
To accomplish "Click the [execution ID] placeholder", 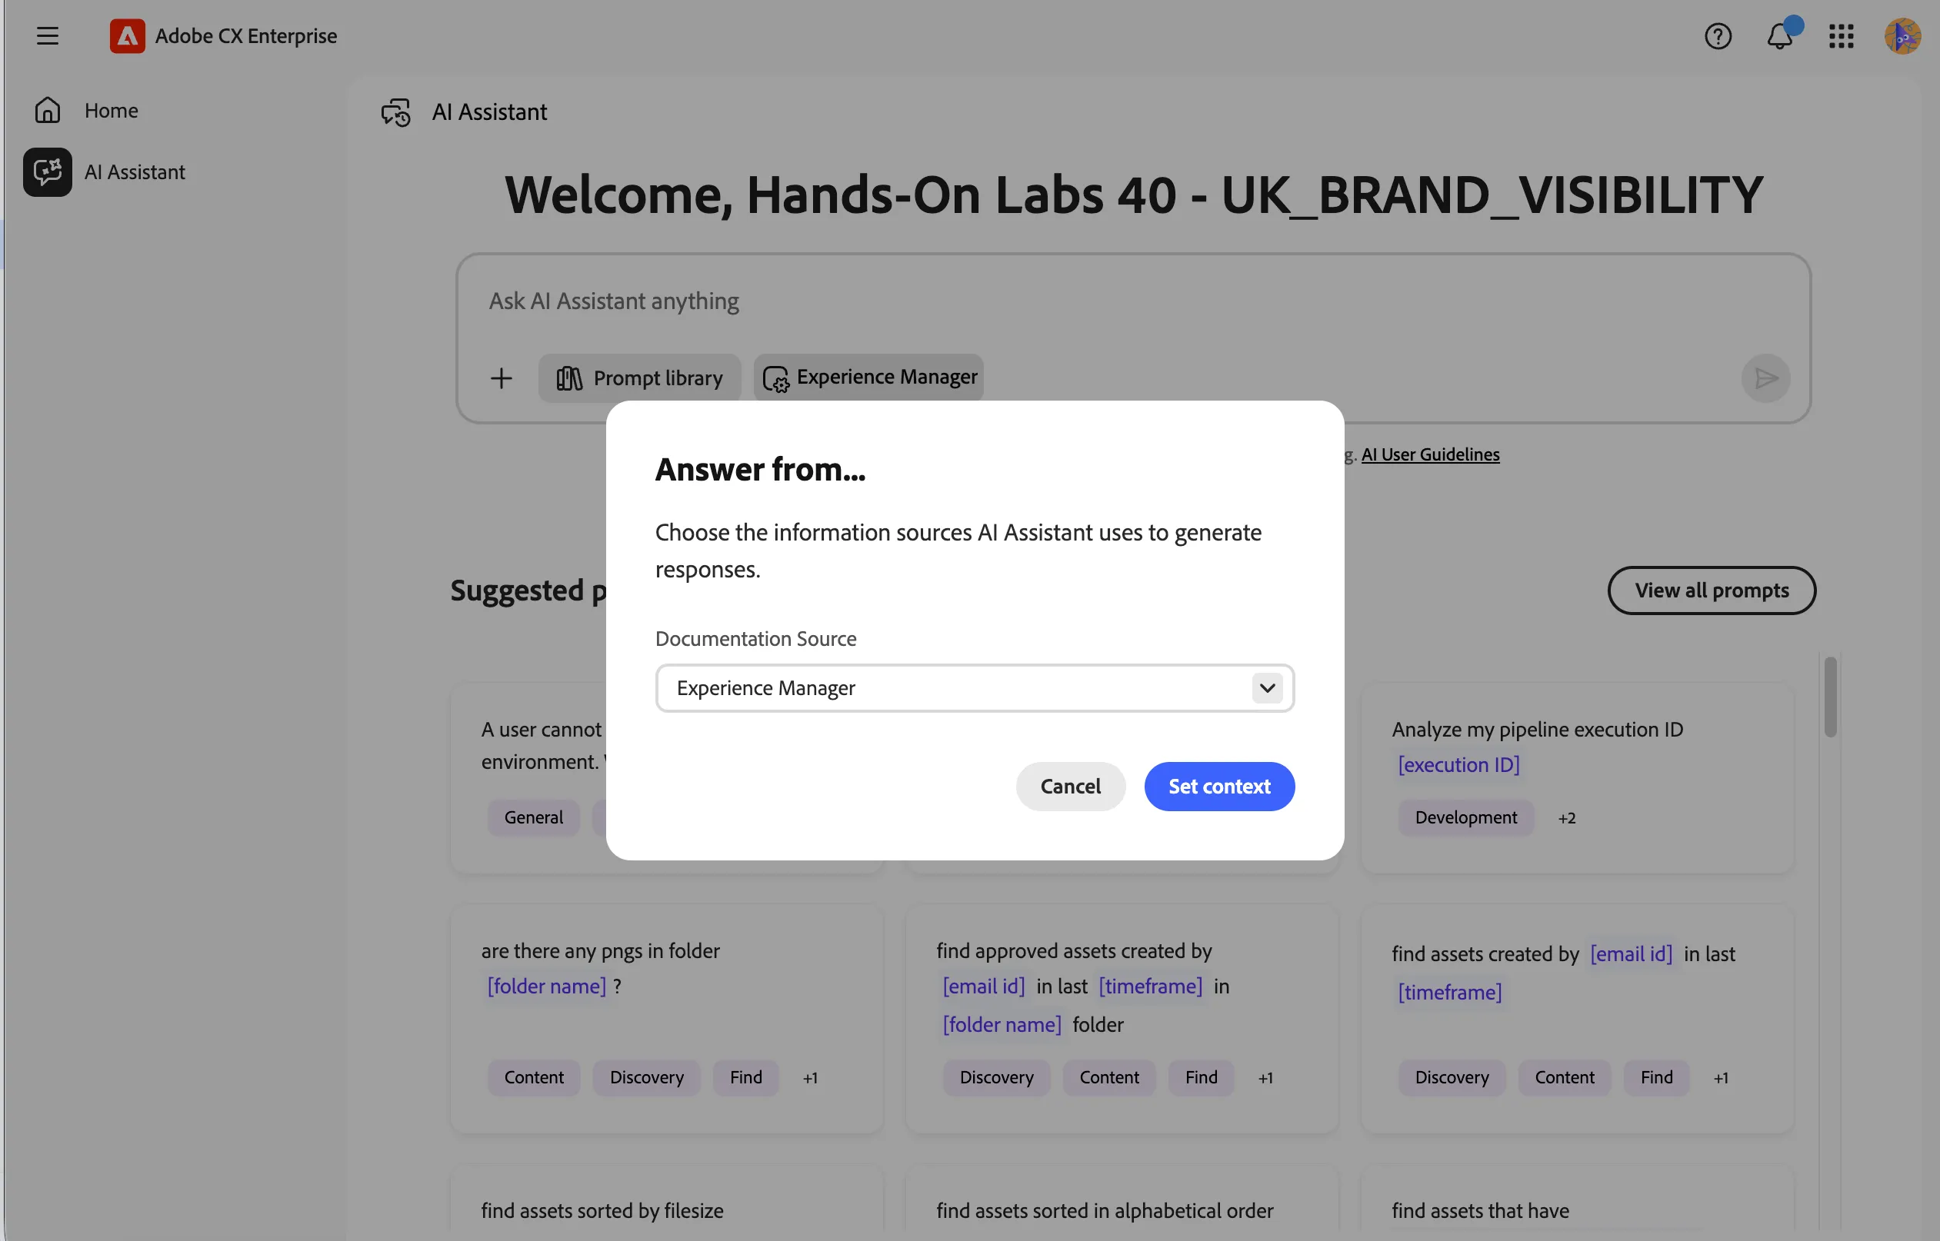I will (1458, 765).
